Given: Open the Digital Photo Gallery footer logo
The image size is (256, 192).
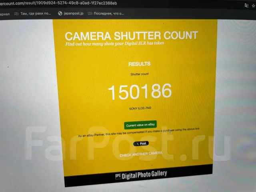Looking at the screenshot, I should click(141, 175).
